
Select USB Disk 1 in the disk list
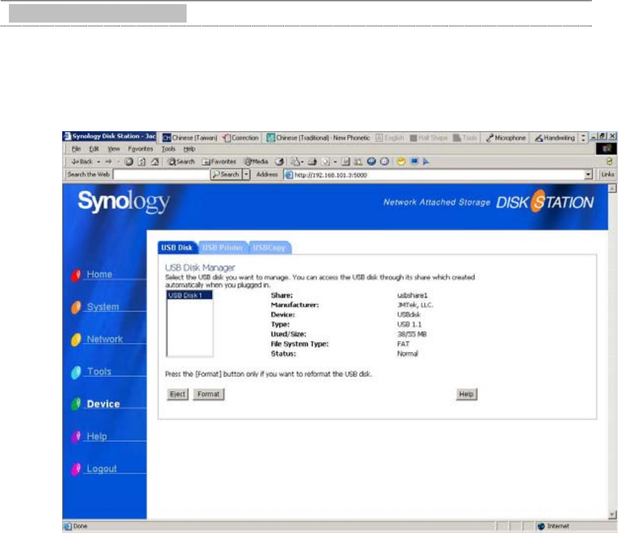tap(189, 295)
